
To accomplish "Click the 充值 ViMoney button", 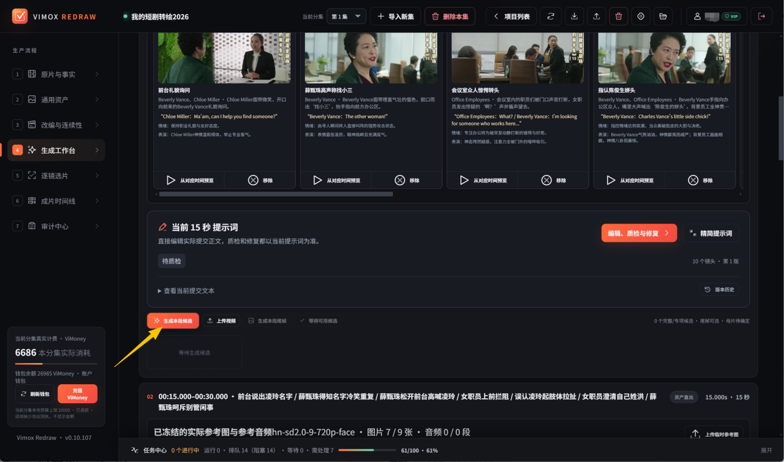I will pos(77,394).
